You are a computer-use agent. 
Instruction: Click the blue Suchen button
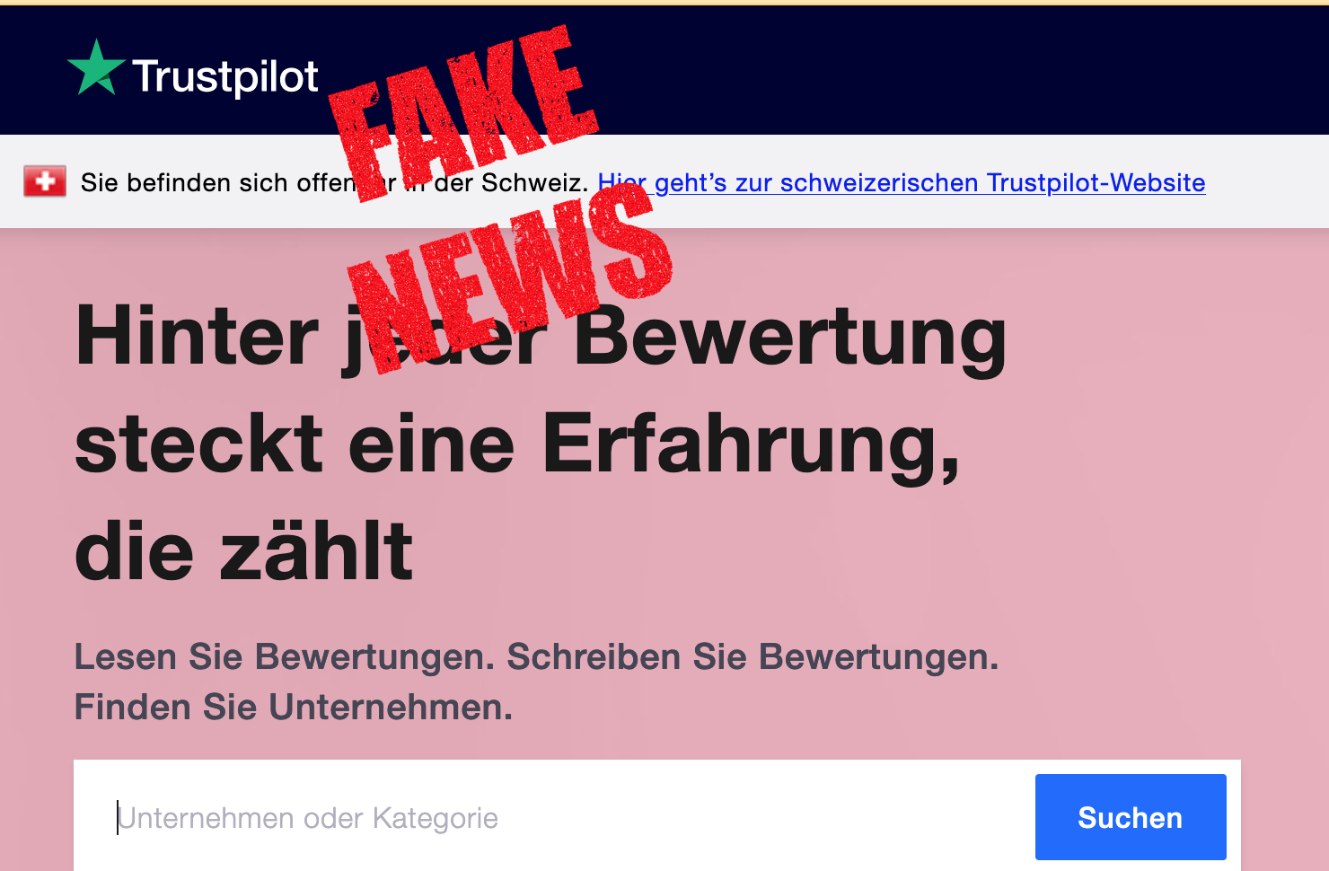pyautogui.click(x=1131, y=817)
